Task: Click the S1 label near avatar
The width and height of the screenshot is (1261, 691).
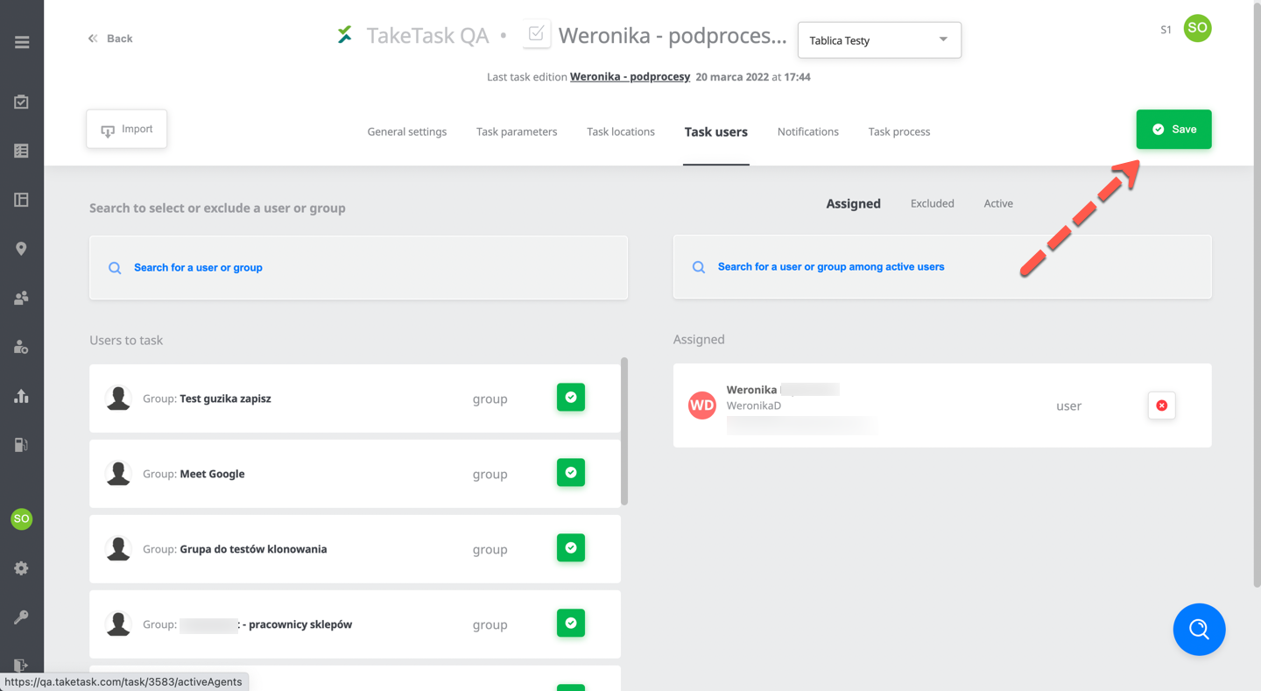Action: 1166,30
